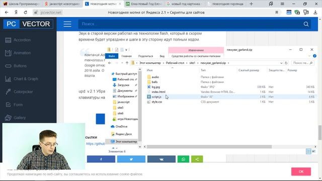Open Colorpicker category in the sidebar
The height and width of the screenshot is (181, 322).
coord(23,92)
